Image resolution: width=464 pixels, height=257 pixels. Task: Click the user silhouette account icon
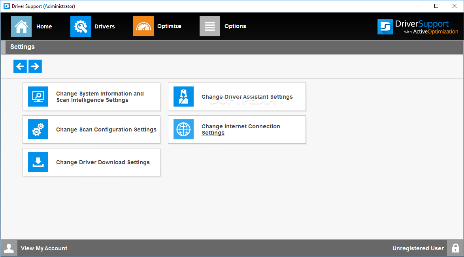click(x=9, y=248)
